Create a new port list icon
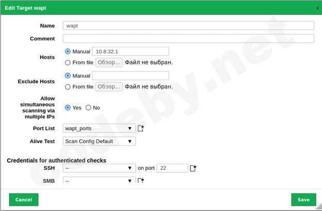 tap(141, 129)
